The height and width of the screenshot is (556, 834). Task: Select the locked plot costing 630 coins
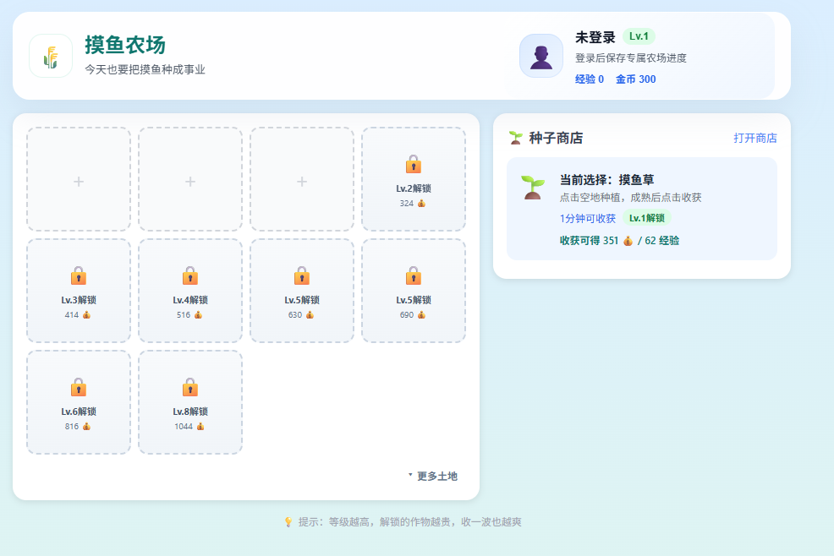[x=301, y=291]
